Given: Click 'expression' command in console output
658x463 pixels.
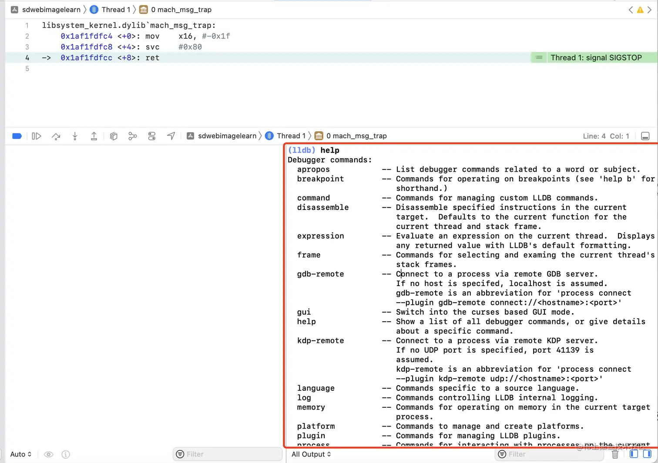Looking at the screenshot, I should (320, 236).
